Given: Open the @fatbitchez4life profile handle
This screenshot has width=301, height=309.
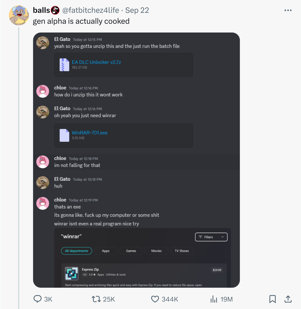Looking at the screenshot, I should (91, 10).
